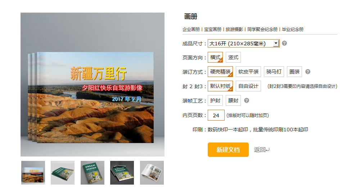The width and height of the screenshot is (360, 190).
Task: Select the dark background spiral notebook thumbnail
Action: (x=122, y=173)
